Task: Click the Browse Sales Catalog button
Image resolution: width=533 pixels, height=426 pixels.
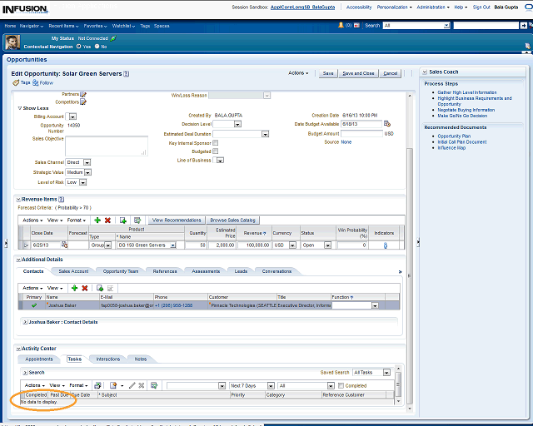Action: click(232, 220)
